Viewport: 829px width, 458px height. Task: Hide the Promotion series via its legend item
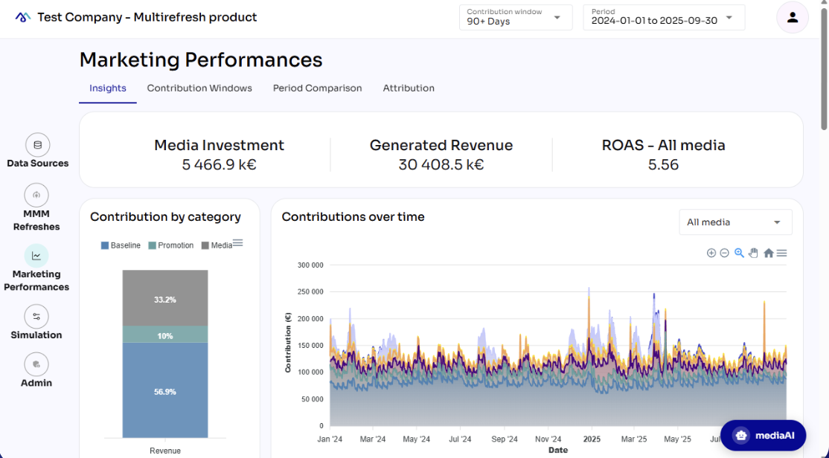click(176, 244)
